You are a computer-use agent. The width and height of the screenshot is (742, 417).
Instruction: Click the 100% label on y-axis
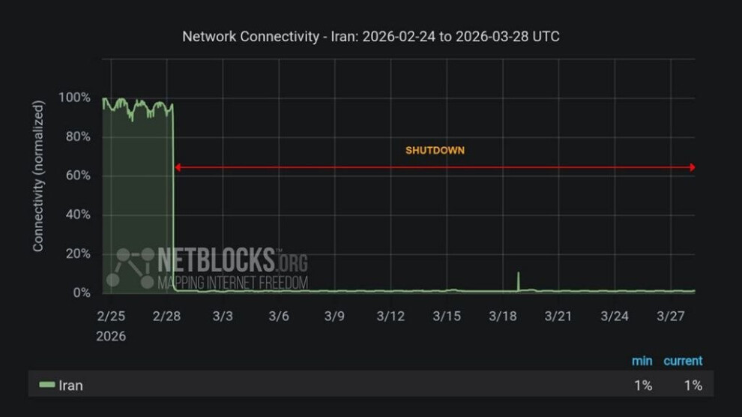pos(74,98)
